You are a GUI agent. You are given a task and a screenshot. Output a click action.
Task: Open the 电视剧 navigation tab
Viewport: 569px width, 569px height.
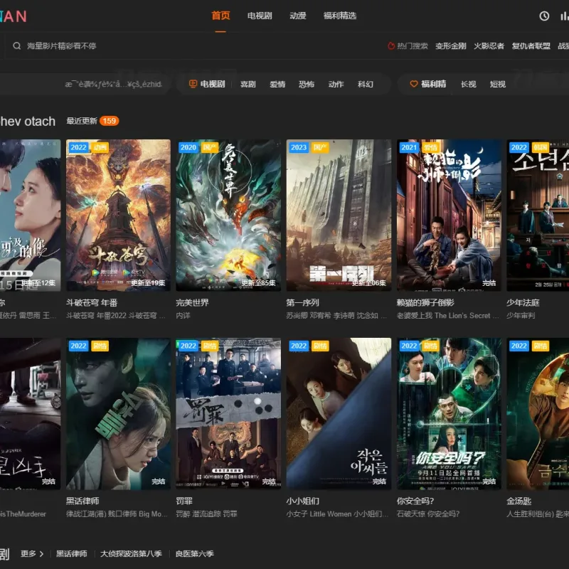click(260, 16)
